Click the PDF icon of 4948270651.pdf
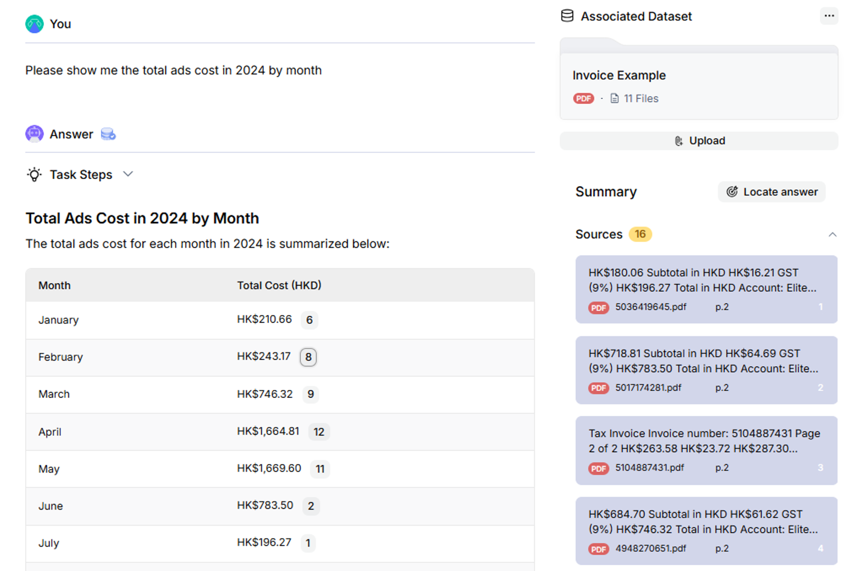The width and height of the screenshot is (853, 571). (598, 549)
